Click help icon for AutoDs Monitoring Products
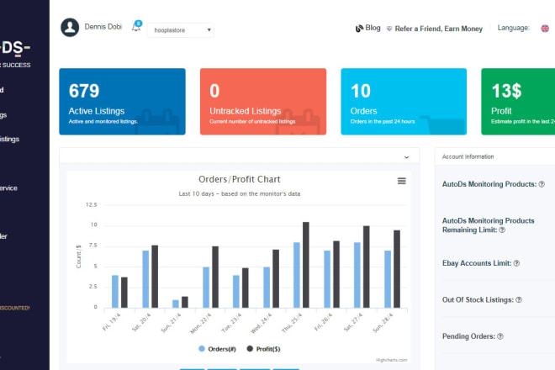Screen dimensions: 555x370 coord(542,184)
